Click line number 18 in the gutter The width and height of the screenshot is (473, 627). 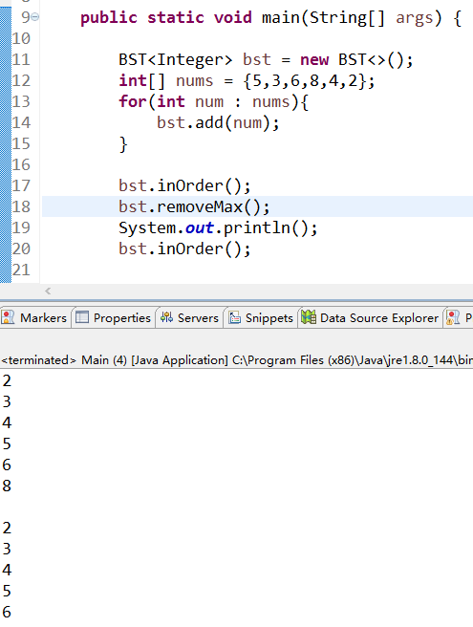(21, 206)
